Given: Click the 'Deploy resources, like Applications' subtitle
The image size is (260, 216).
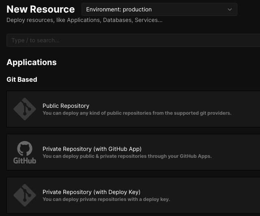Looking at the screenshot, I should [84, 20].
